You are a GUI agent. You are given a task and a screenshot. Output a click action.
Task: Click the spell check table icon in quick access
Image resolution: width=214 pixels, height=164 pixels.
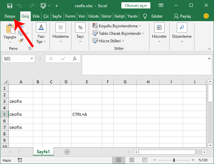(x=43, y=6)
